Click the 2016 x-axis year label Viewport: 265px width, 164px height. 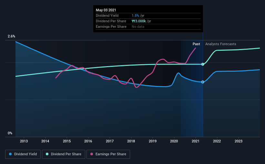(88, 141)
